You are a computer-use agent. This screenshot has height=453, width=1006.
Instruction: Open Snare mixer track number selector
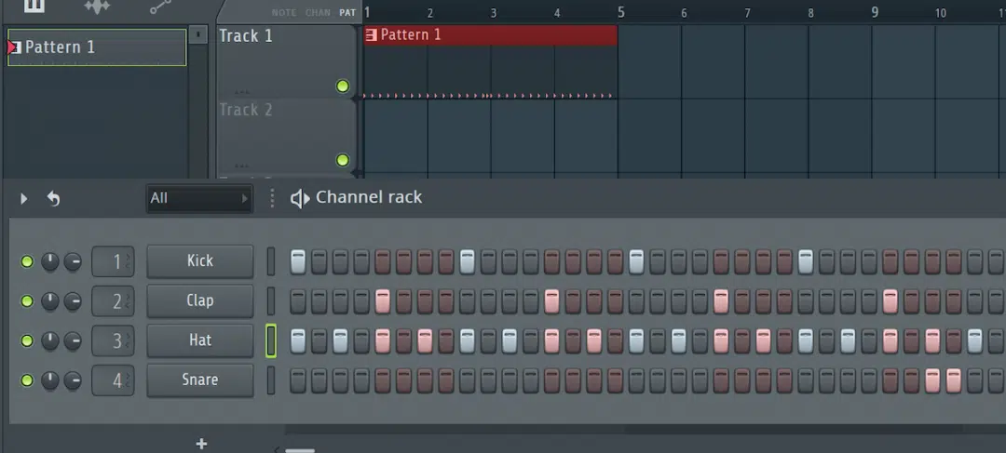[x=113, y=380]
